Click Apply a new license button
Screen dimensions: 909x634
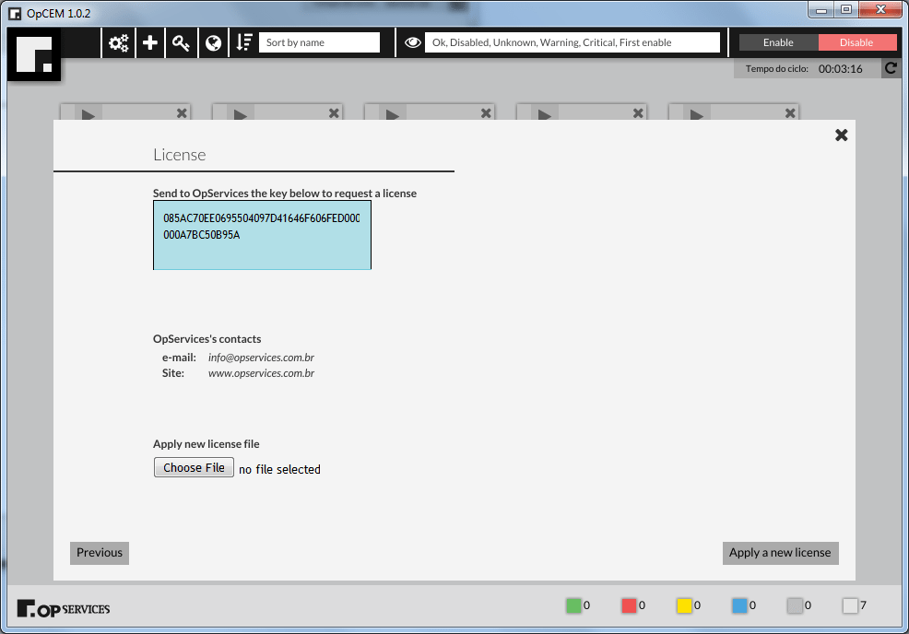click(x=780, y=553)
